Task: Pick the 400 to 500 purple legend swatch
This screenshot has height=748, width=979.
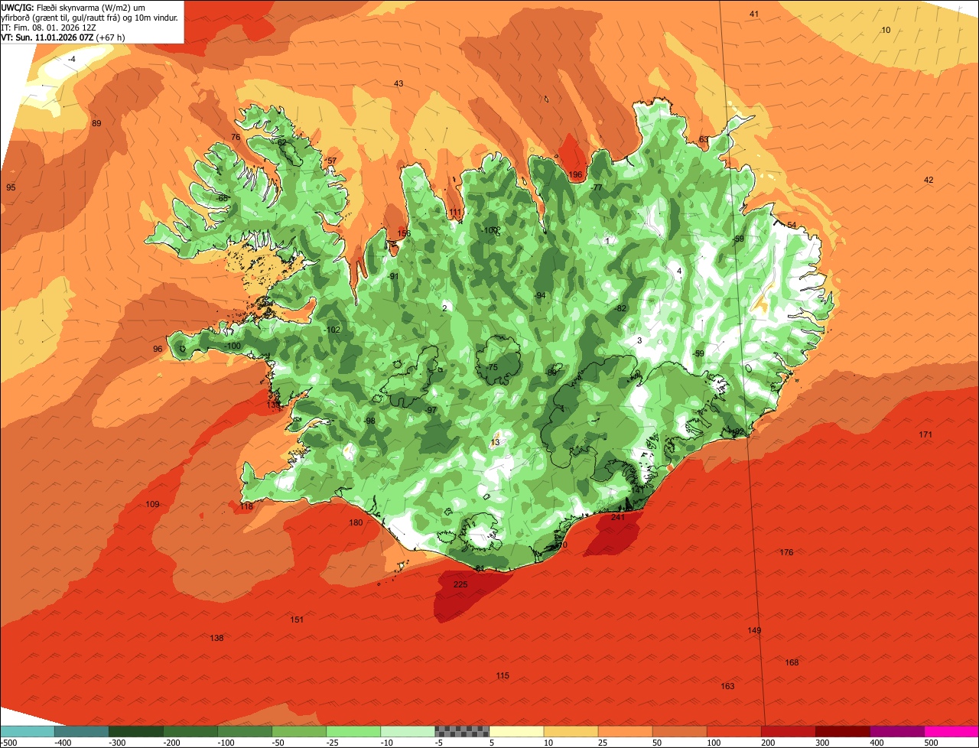Action: [897, 731]
